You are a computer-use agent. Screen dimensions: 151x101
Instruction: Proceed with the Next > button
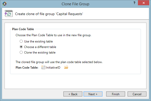point(93,94)
